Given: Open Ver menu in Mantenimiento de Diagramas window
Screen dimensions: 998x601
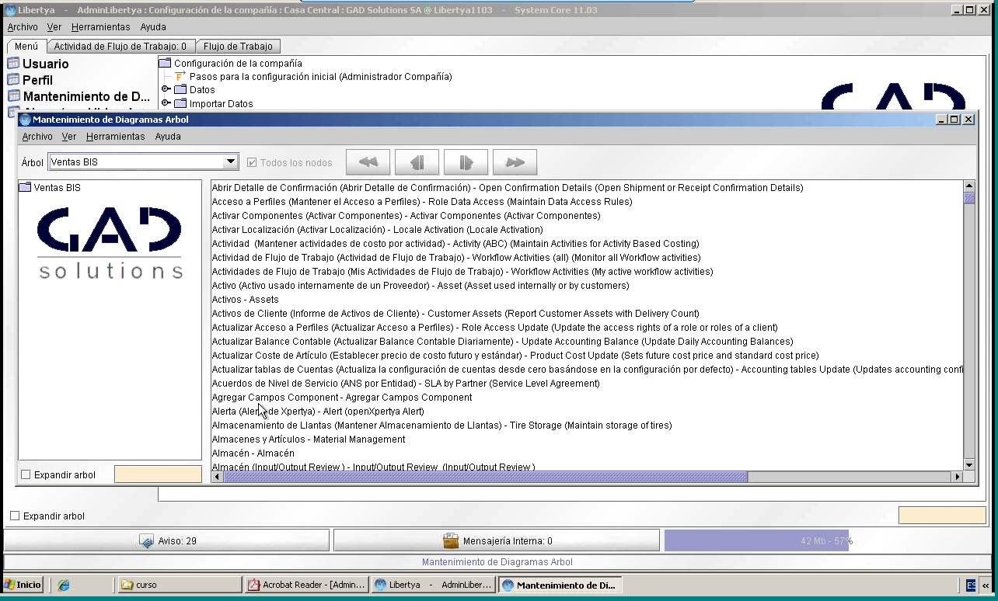Looking at the screenshot, I should (x=69, y=136).
